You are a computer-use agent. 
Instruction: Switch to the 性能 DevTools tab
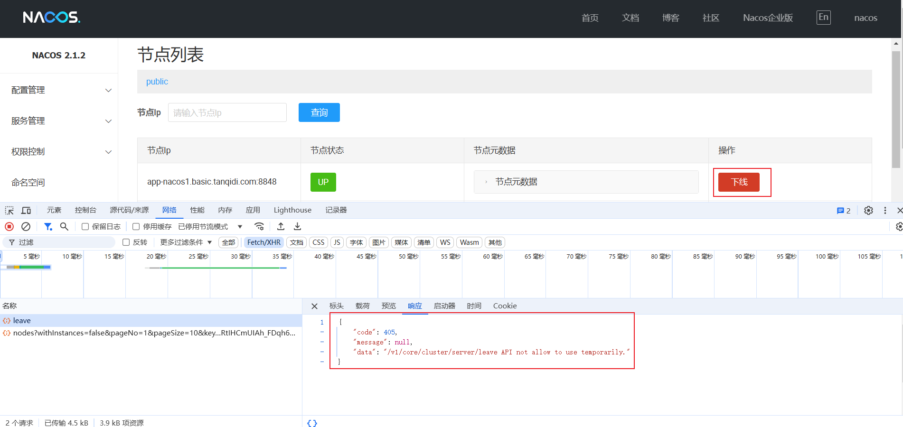pos(197,210)
